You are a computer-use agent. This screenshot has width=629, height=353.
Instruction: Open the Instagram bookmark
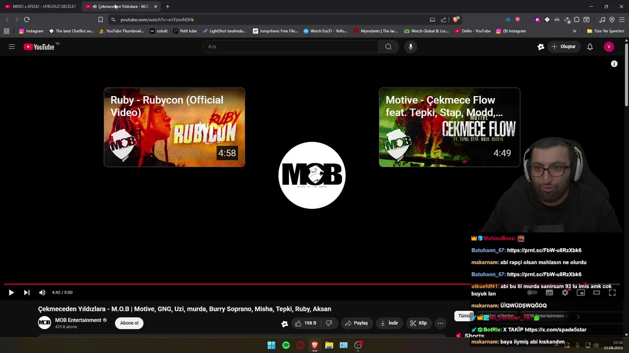coord(31,31)
